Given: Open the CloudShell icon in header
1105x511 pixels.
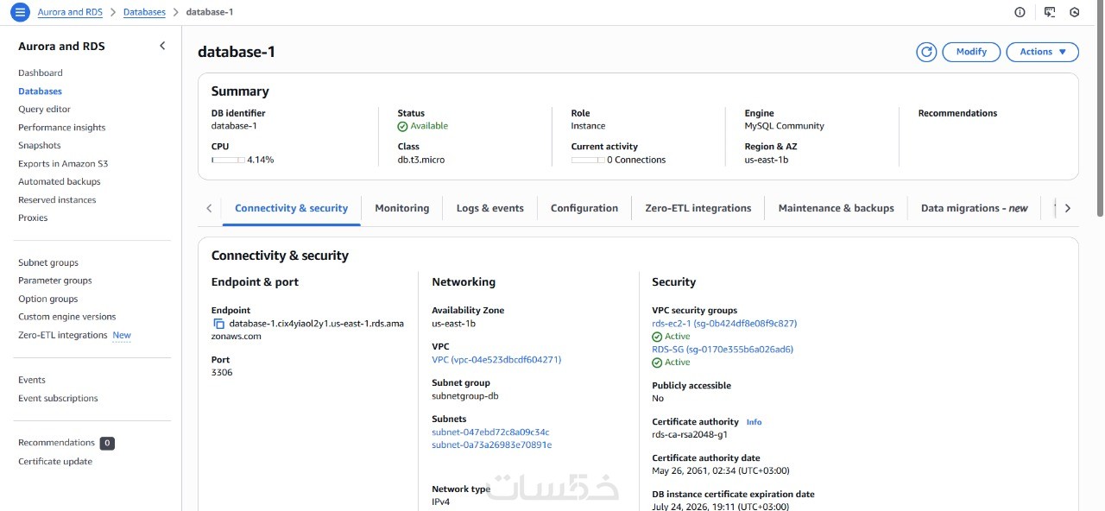Looking at the screenshot, I should tap(1050, 12).
